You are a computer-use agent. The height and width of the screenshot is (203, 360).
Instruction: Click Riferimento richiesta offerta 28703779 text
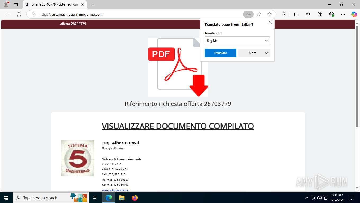[178, 104]
